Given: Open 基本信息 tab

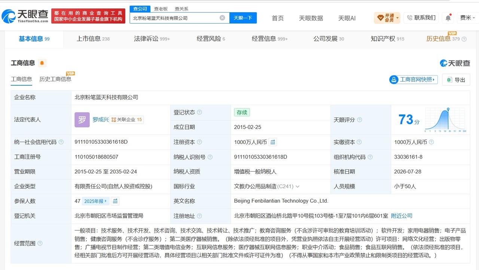Looking at the screenshot, I should 34,39.
